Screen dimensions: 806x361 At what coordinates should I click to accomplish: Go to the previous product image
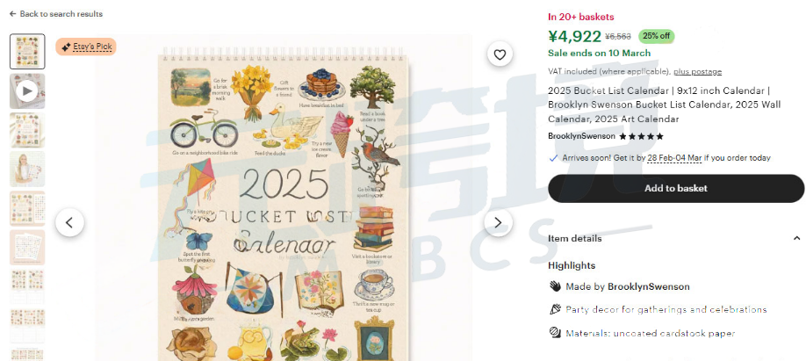[69, 223]
